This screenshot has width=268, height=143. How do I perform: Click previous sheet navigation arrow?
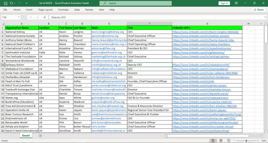coord(6,136)
